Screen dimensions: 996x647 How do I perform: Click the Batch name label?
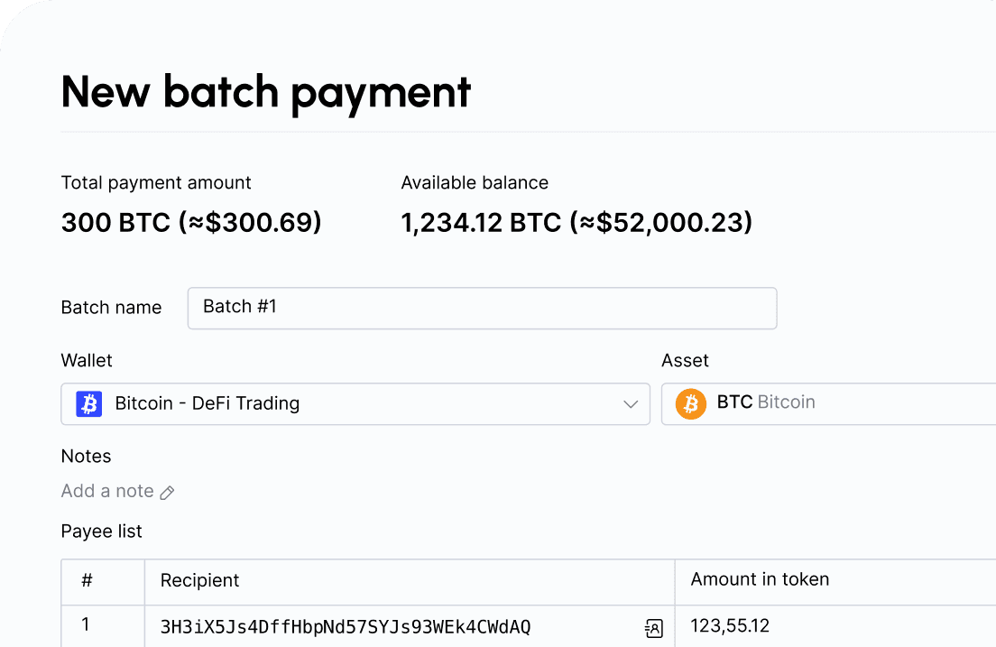pos(111,308)
